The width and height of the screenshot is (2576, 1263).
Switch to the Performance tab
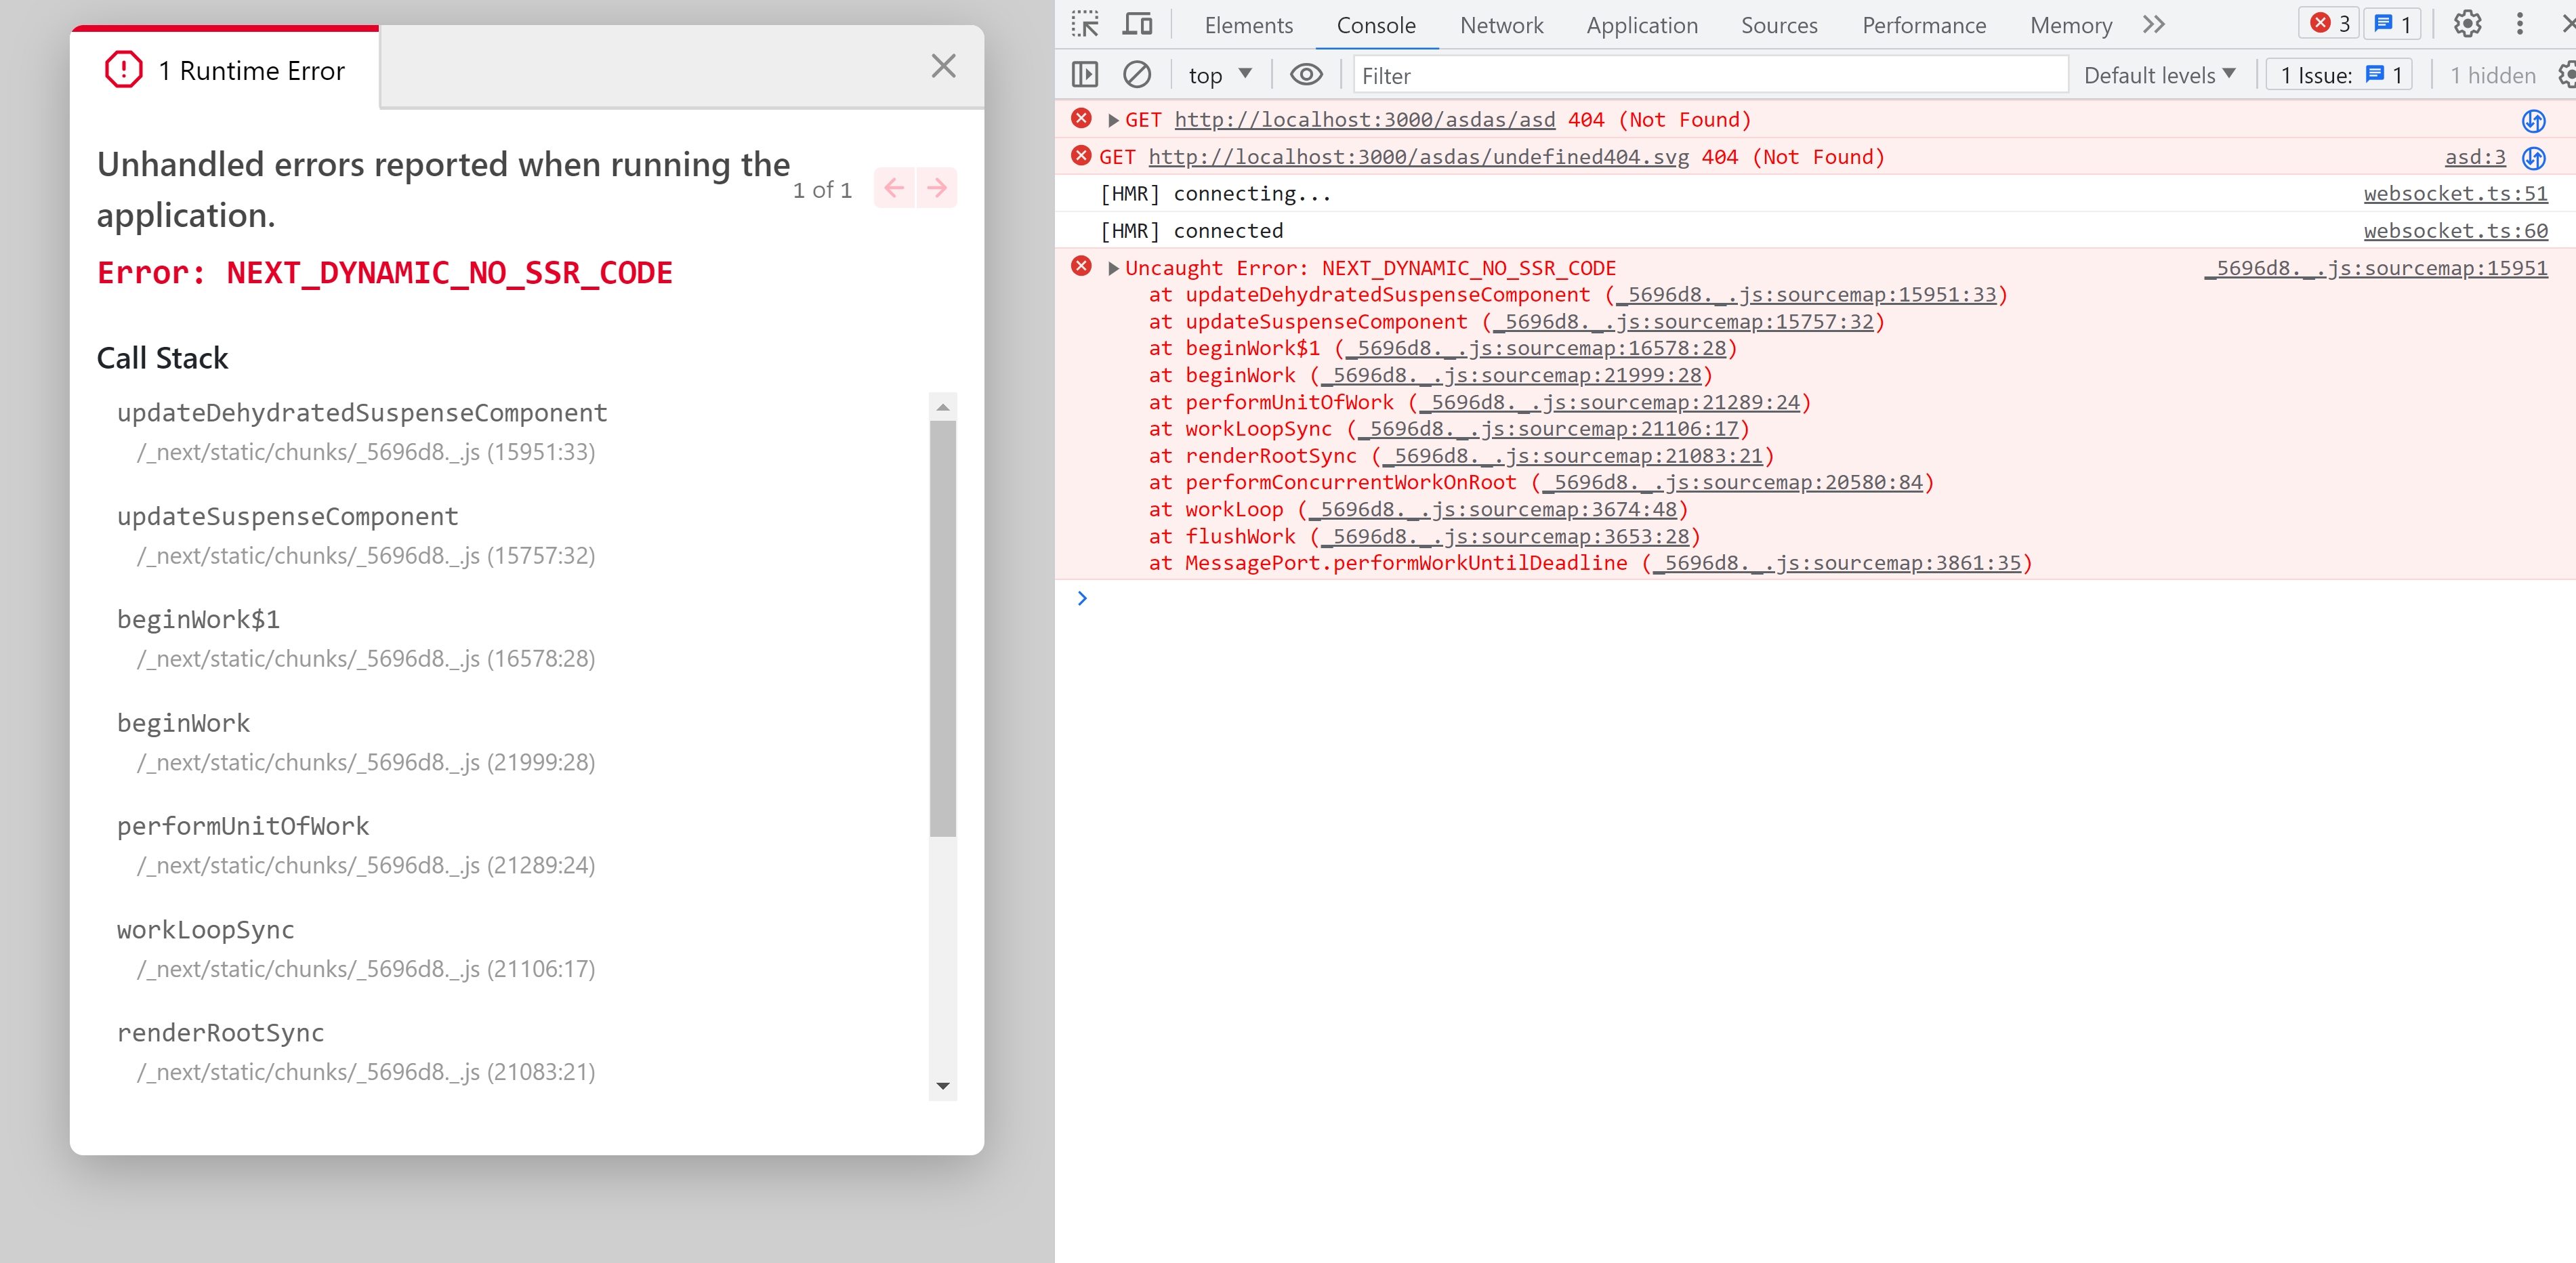[1922, 25]
